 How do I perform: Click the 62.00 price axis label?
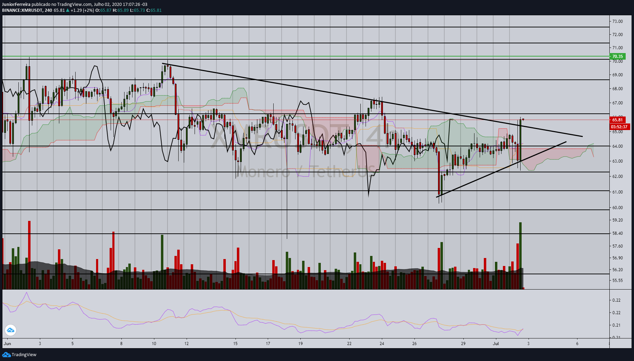tap(617, 176)
